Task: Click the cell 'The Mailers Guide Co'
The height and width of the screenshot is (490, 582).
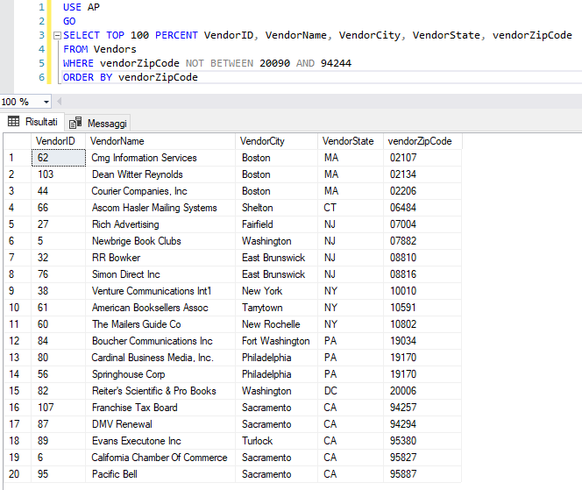Action: point(160,324)
